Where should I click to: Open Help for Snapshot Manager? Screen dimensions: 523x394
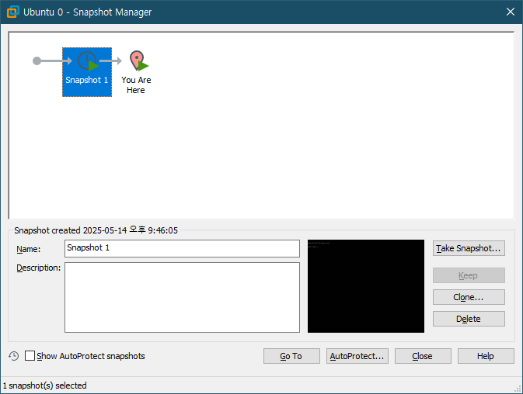(x=486, y=356)
